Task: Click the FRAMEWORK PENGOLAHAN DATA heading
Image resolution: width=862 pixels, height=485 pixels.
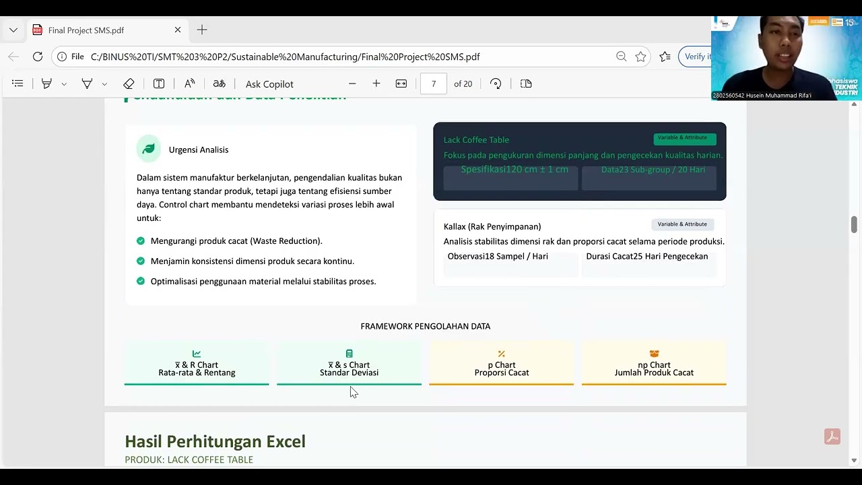Action: (x=426, y=326)
